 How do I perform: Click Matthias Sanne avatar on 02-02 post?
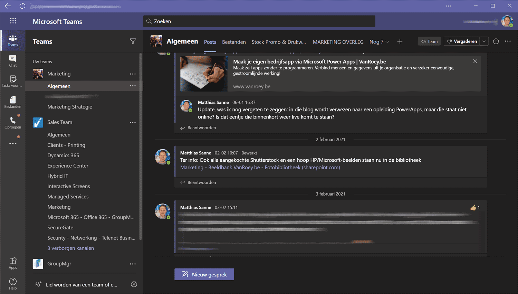click(162, 157)
